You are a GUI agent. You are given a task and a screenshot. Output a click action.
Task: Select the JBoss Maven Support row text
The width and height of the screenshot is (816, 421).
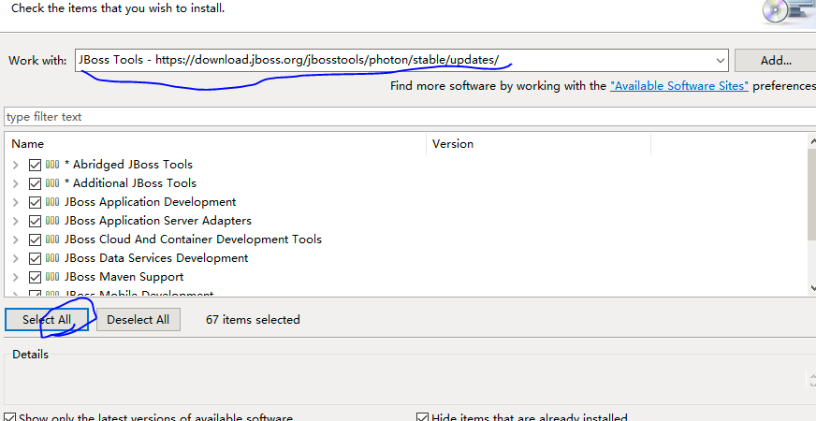[124, 277]
